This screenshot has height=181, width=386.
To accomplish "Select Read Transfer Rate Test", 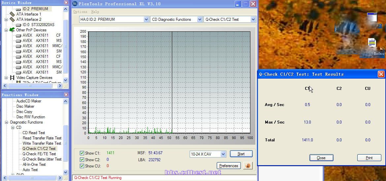I will pyautogui.click(x=42, y=138).
